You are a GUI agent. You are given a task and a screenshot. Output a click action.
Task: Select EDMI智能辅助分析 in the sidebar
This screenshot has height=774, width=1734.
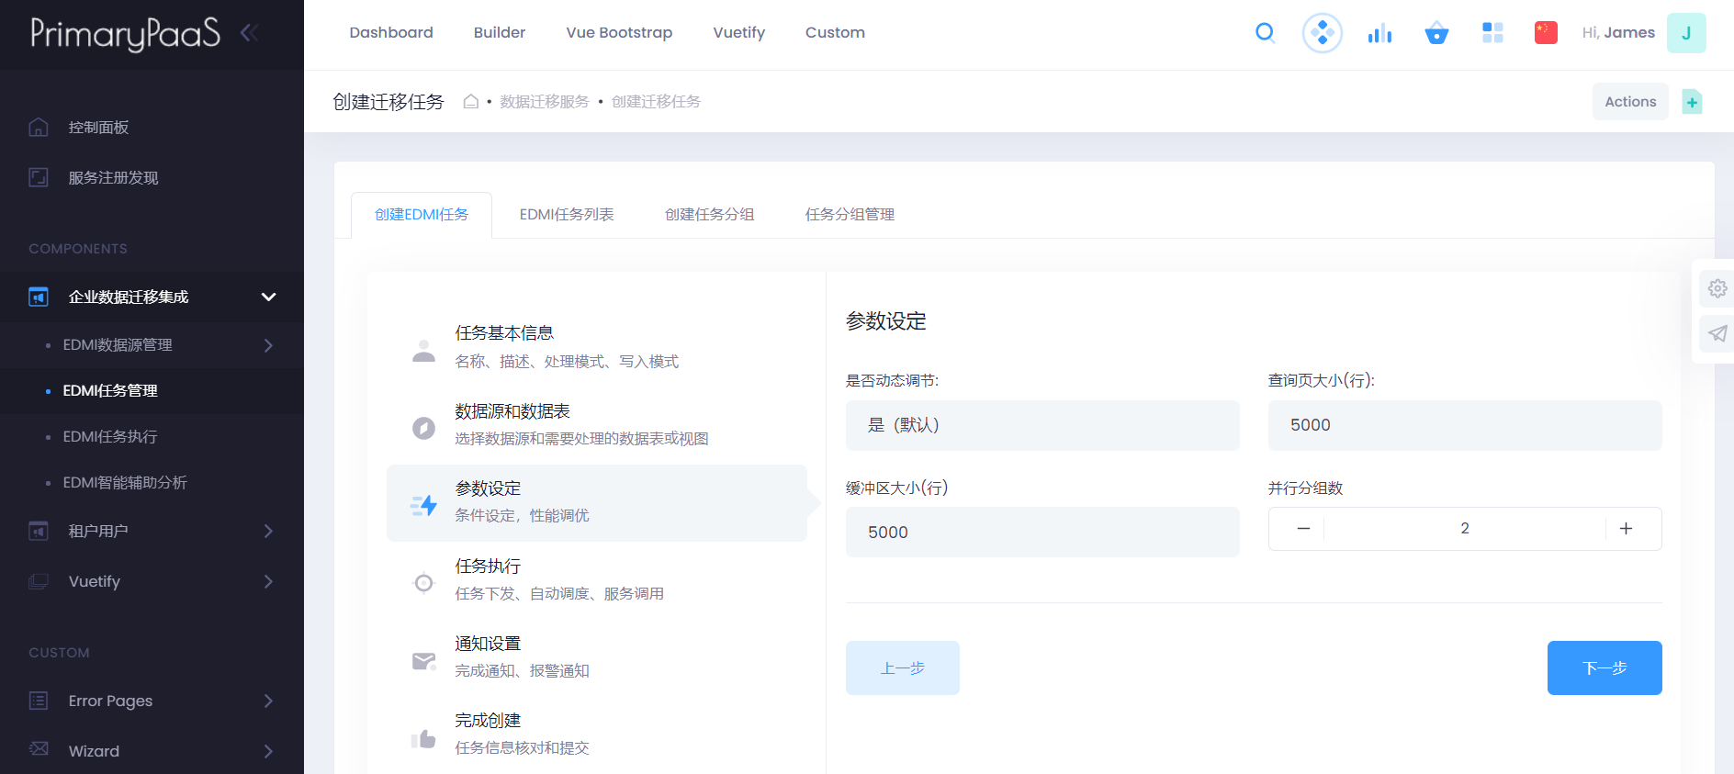125,483
